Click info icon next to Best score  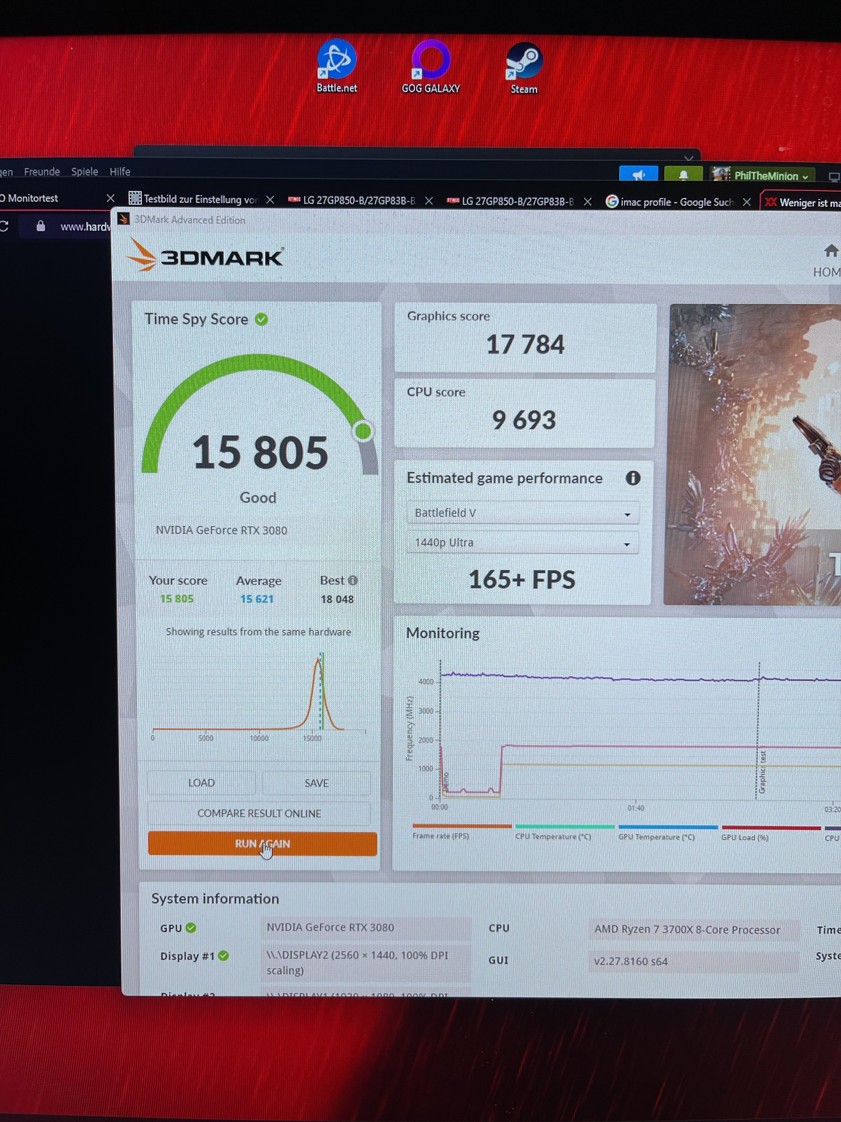(x=353, y=580)
